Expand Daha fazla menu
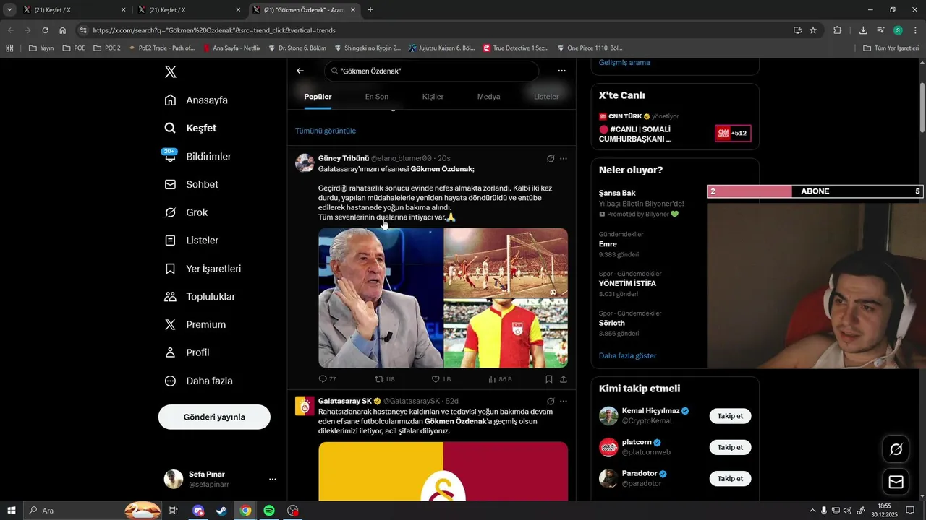The image size is (926, 520). tap(199, 381)
